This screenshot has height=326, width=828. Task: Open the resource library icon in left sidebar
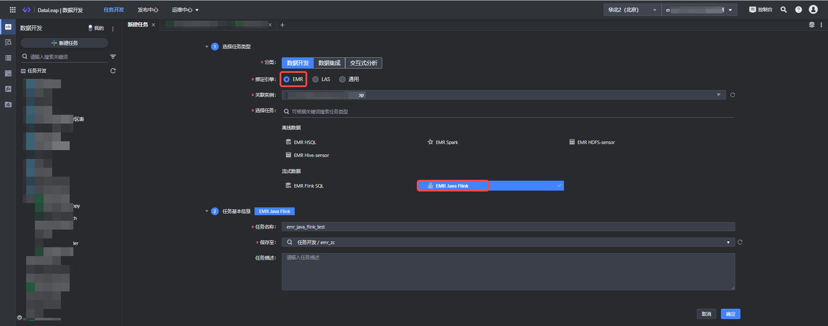point(8,73)
